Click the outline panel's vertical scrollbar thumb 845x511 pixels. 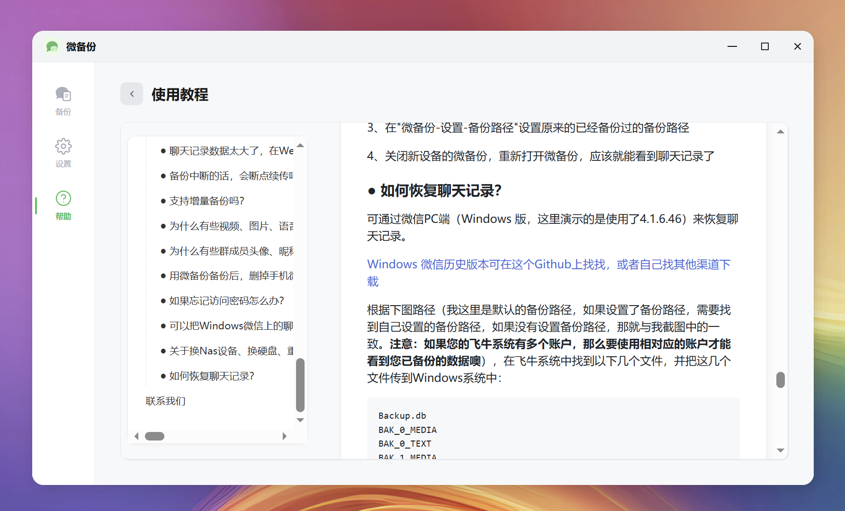coord(300,385)
